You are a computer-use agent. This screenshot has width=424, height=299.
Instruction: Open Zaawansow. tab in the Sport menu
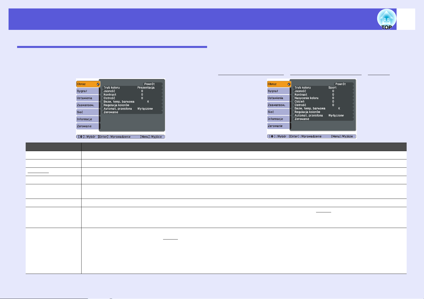tap(278, 105)
